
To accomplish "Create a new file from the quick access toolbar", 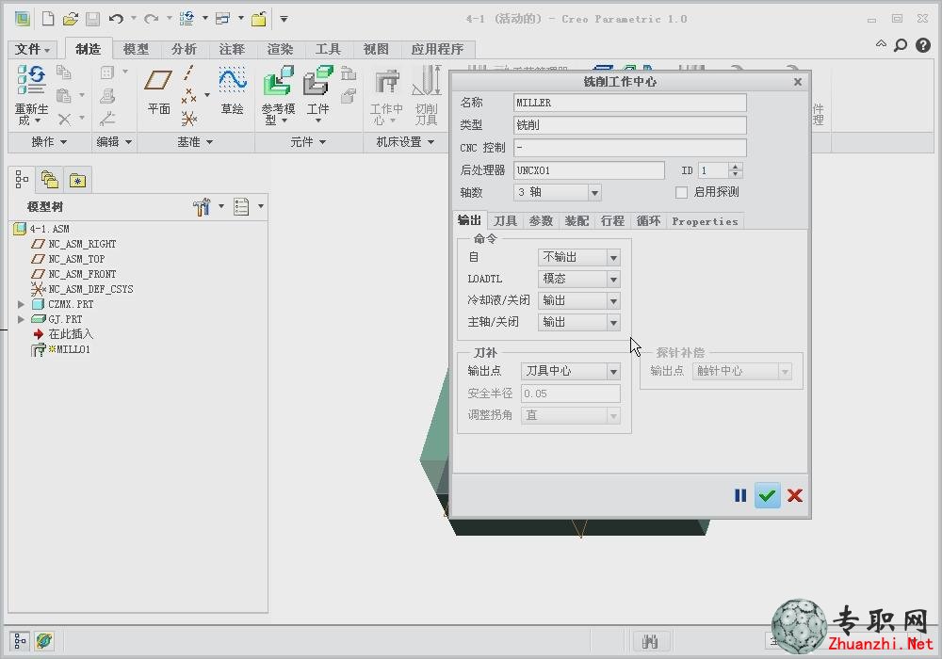I will point(47,19).
